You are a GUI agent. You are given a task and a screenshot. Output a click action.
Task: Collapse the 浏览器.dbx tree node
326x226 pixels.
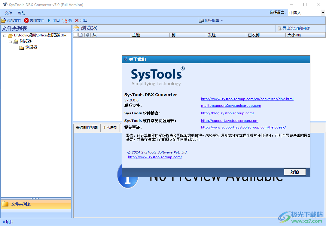(4, 35)
